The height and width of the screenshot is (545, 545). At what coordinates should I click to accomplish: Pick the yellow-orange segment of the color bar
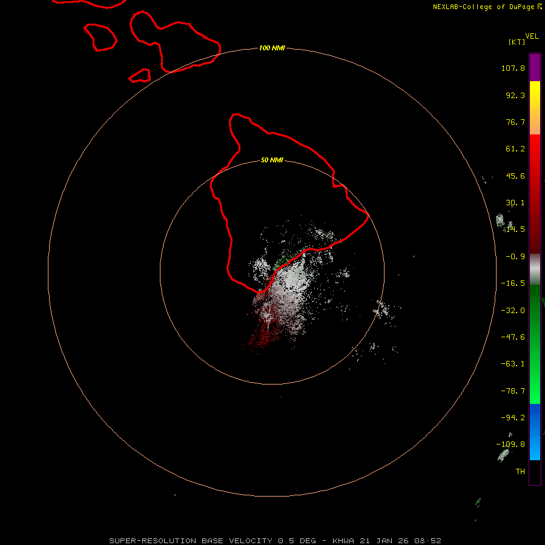coord(535,108)
